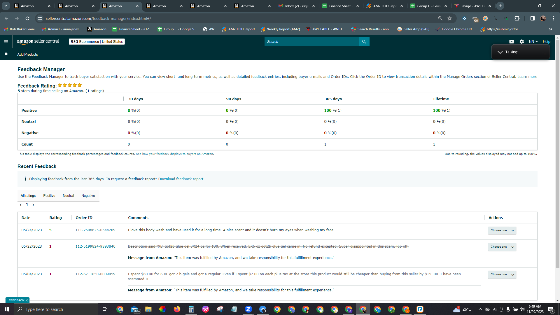560x315 pixels.
Task: Open the AMZ EOD Report bookmark
Action: click(239, 29)
